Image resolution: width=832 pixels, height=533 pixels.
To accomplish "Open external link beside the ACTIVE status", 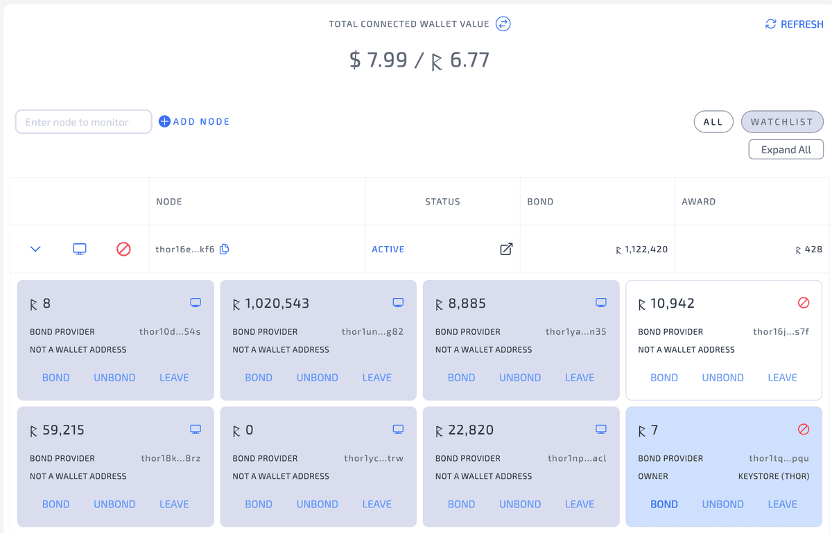I will [x=505, y=248].
